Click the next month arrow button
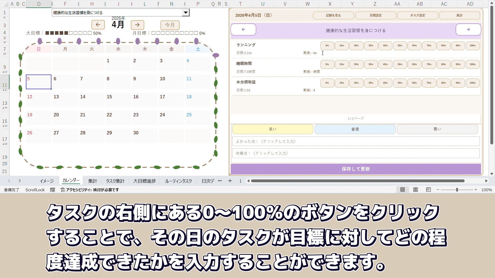The width and height of the screenshot is (495, 278). pyautogui.click(x=137, y=25)
